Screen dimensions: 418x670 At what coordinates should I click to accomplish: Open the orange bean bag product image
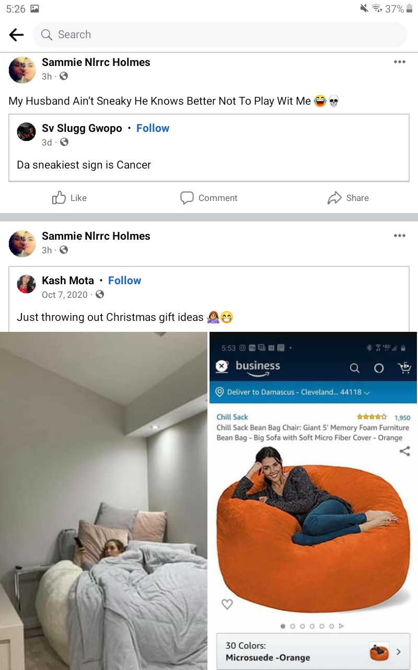(313, 529)
